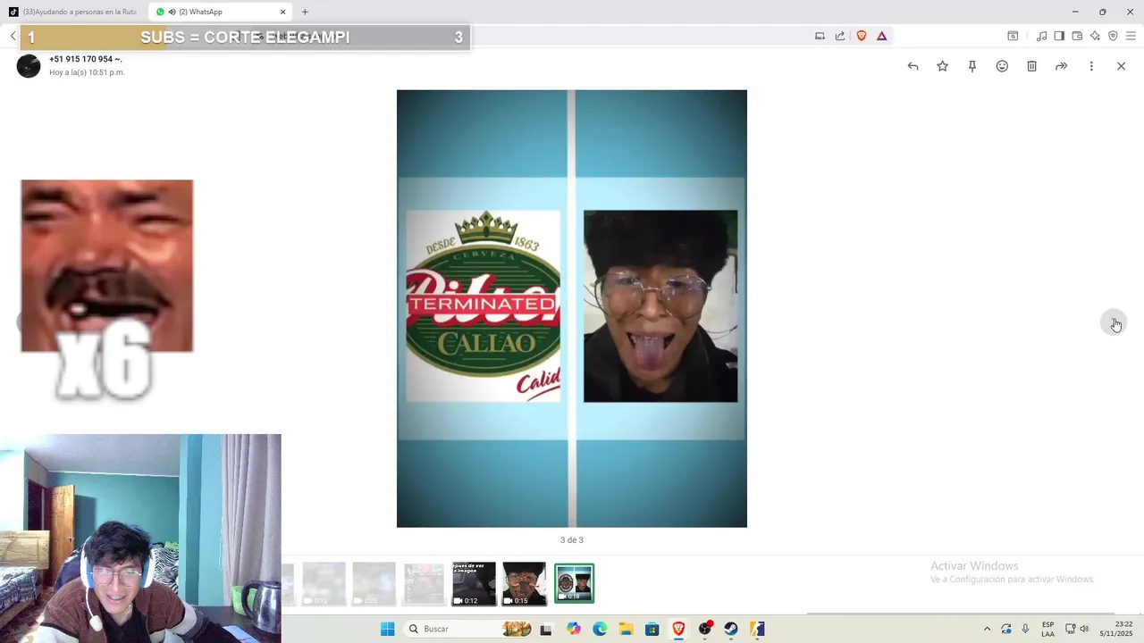Open the browser hamburger menu
Viewport: 1144px width, 643px height.
[x=1131, y=36]
